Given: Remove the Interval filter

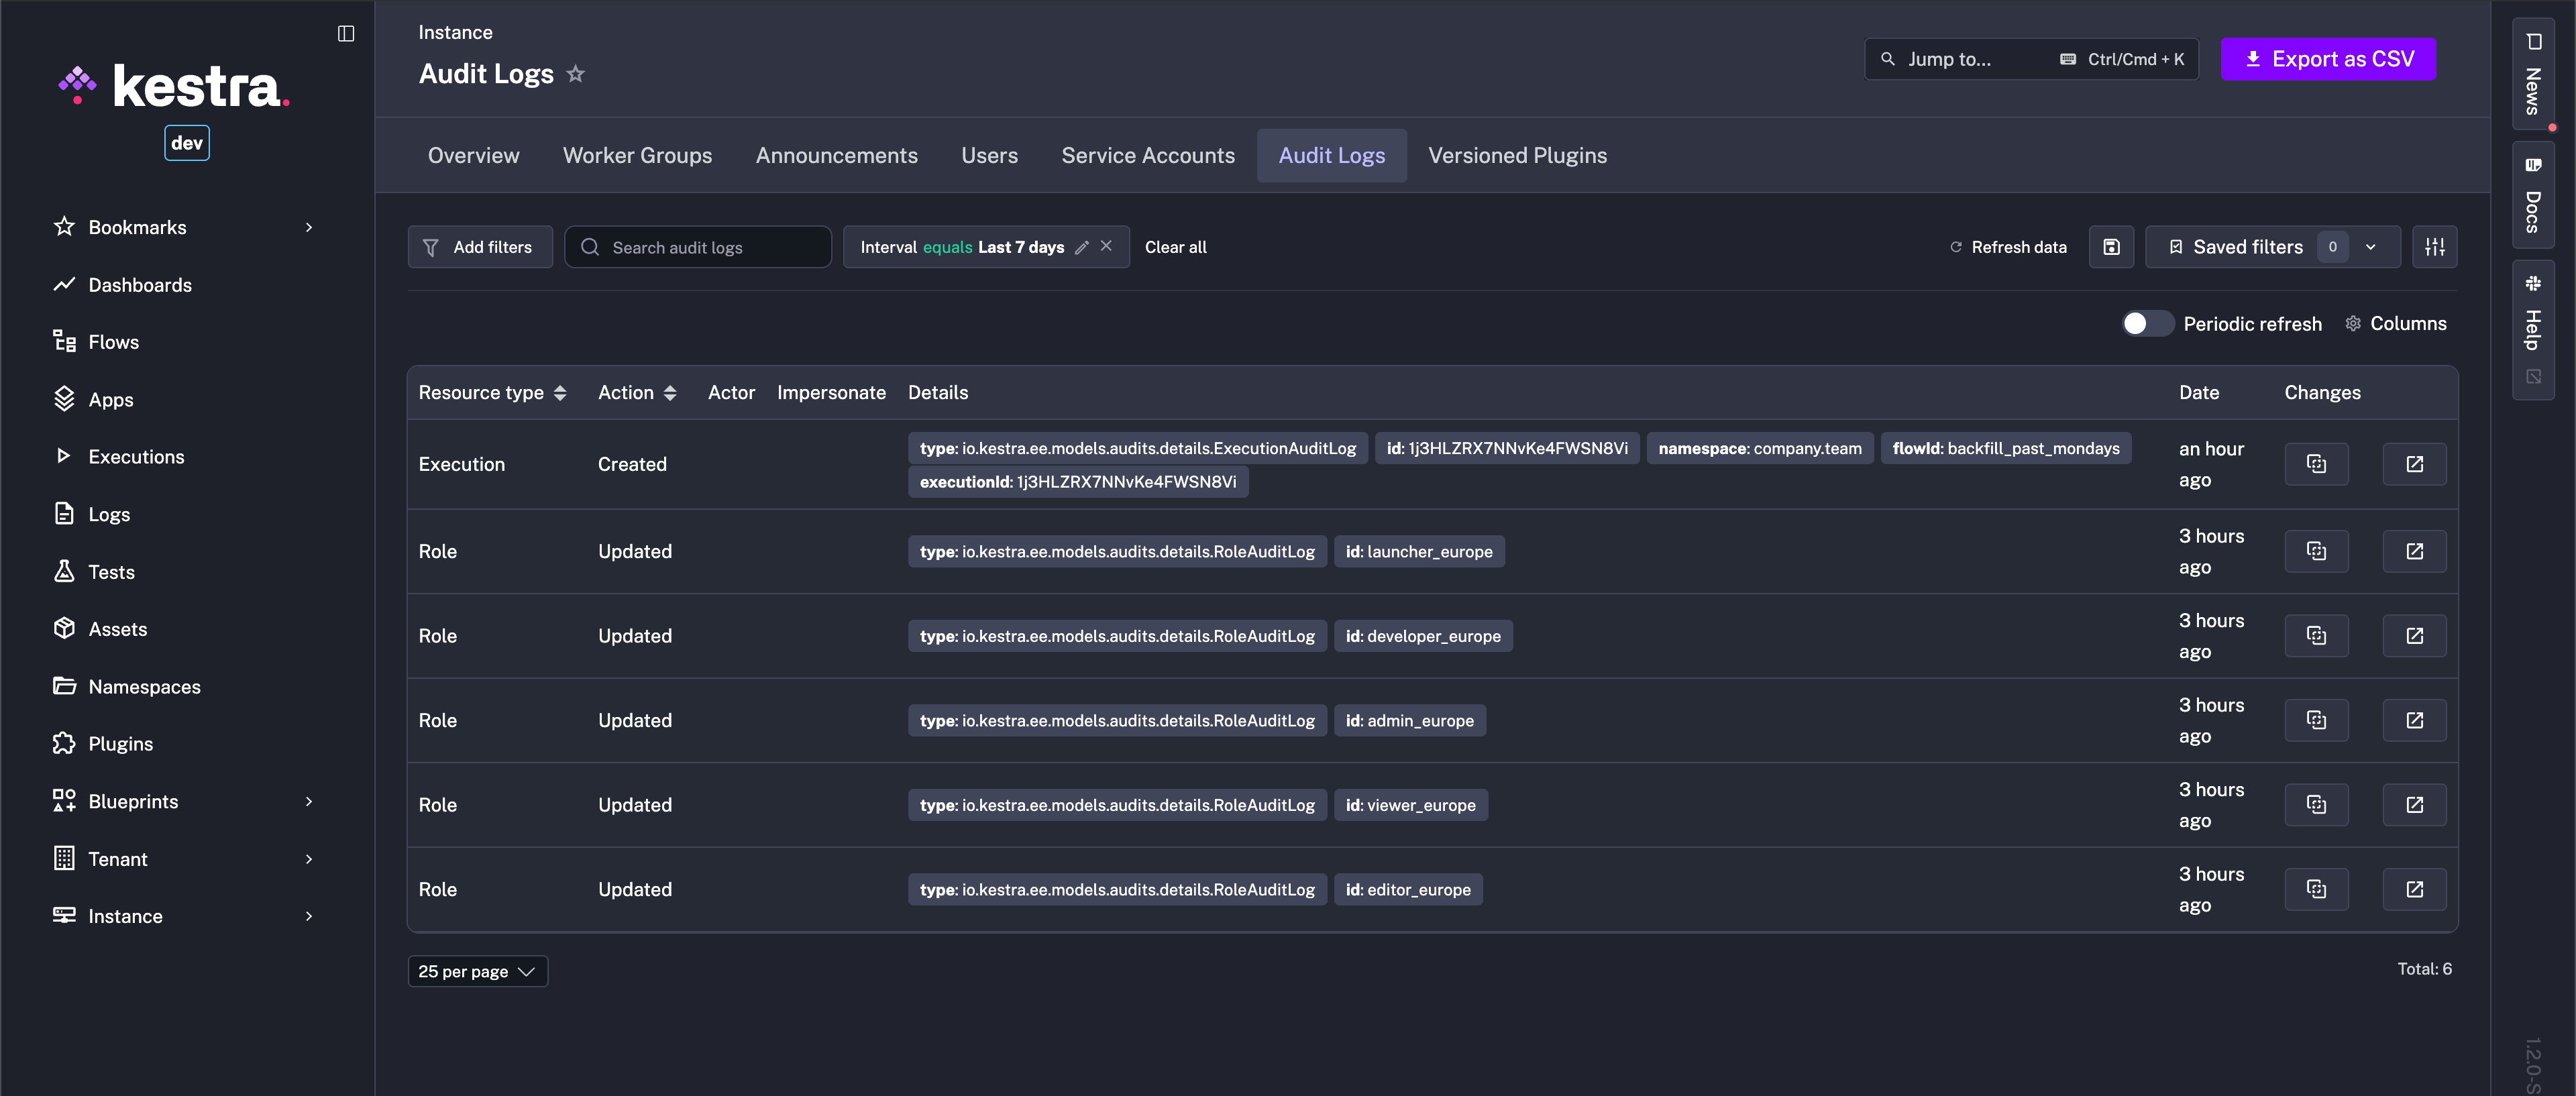Looking at the screenshot, I should [1106, 246].
